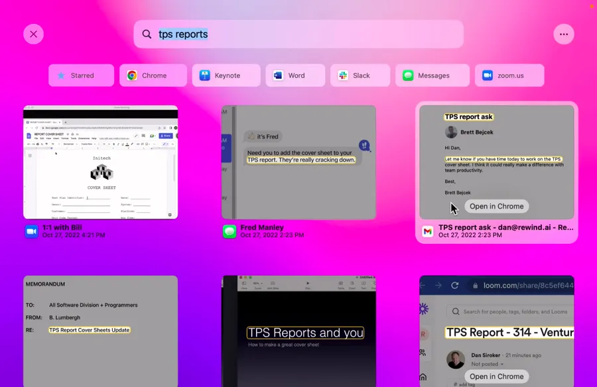This screenshot has width=597, height=387.
Task: Click Open in Chrome on email result
Action: point(496,206)
